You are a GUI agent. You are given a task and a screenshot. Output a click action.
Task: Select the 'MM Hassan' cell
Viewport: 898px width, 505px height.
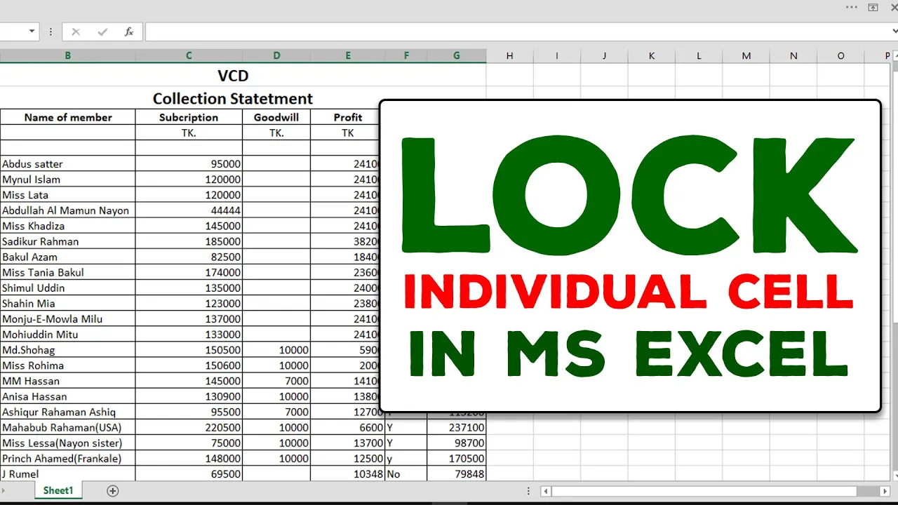pos(68,381)
